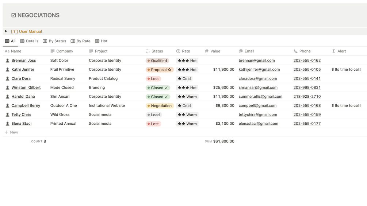367x206 pixels.
Task: Click the Value column header
Action: pyautogui.click(x=213, y=51)
